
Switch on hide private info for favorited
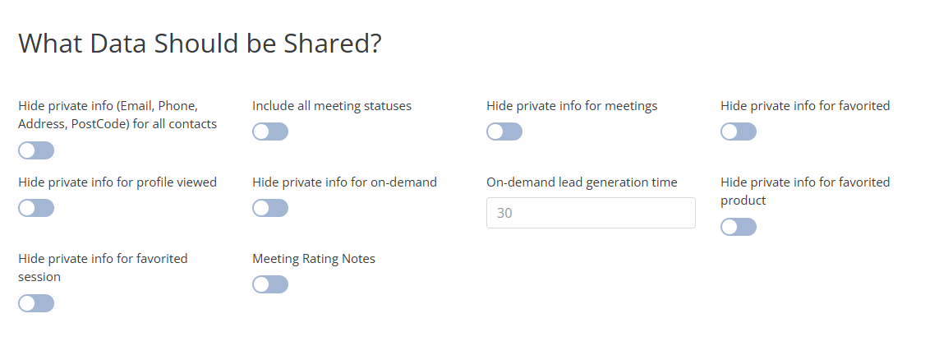739,131
